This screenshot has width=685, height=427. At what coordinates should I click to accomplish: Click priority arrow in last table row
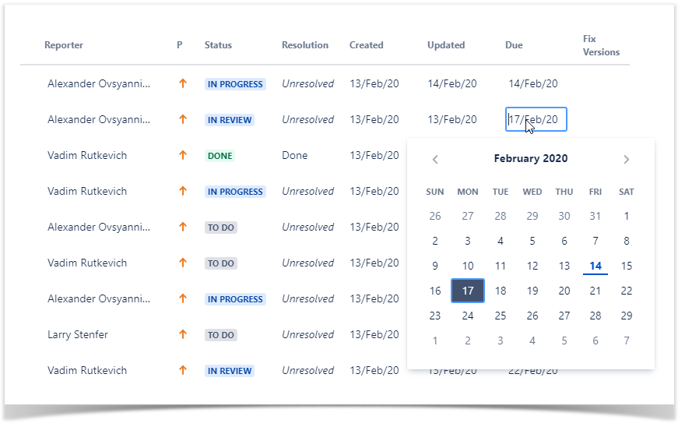pos(183,371)
